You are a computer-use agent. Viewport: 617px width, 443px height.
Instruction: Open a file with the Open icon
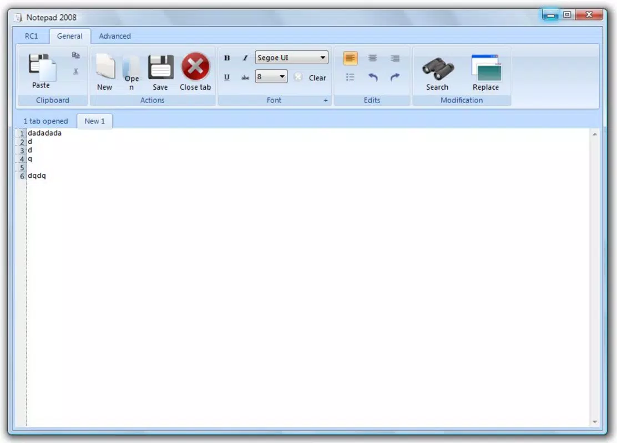pyautogui.click(x=132, y=71)
